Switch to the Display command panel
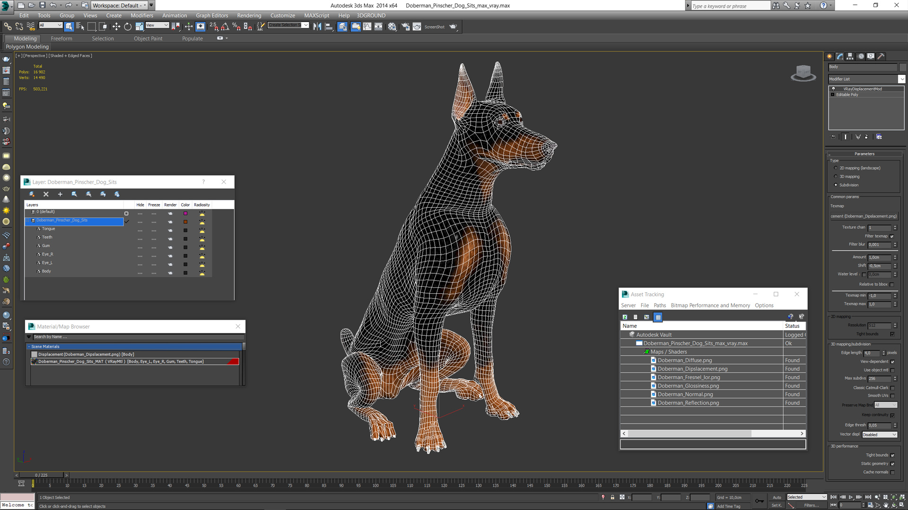The height and width of the screenshot is (510, 908). pos(871,56)
